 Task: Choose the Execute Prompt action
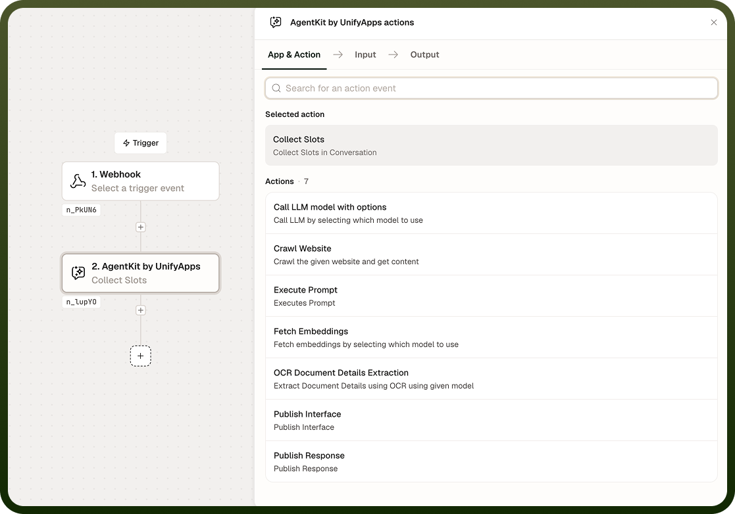492,296
